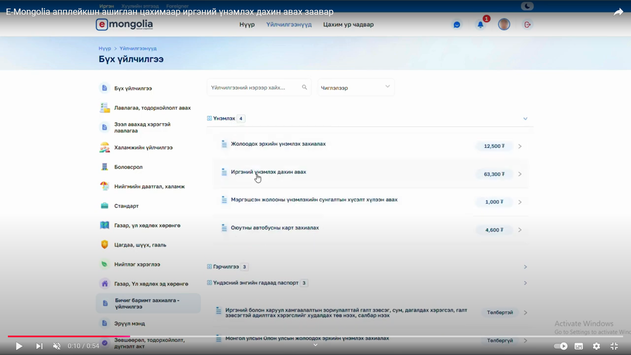Click the 4,600 ₮ price badge
The width and height of the screenshot is (631, 355).
click(494, 230)
